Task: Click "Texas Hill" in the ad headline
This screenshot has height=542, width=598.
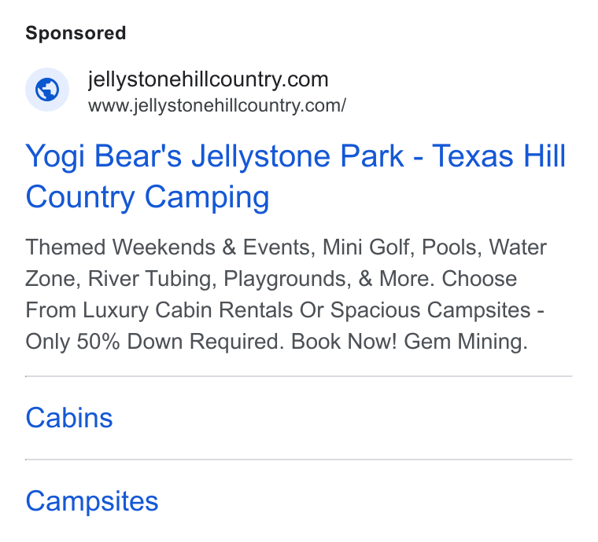Action: [499, 156]
